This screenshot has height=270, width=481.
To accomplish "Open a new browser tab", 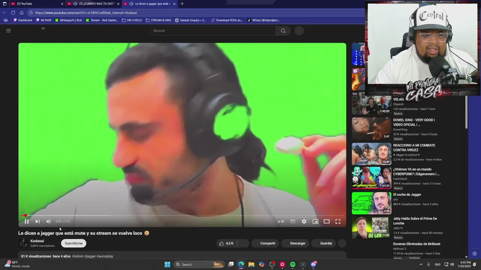I will point(182,4).
